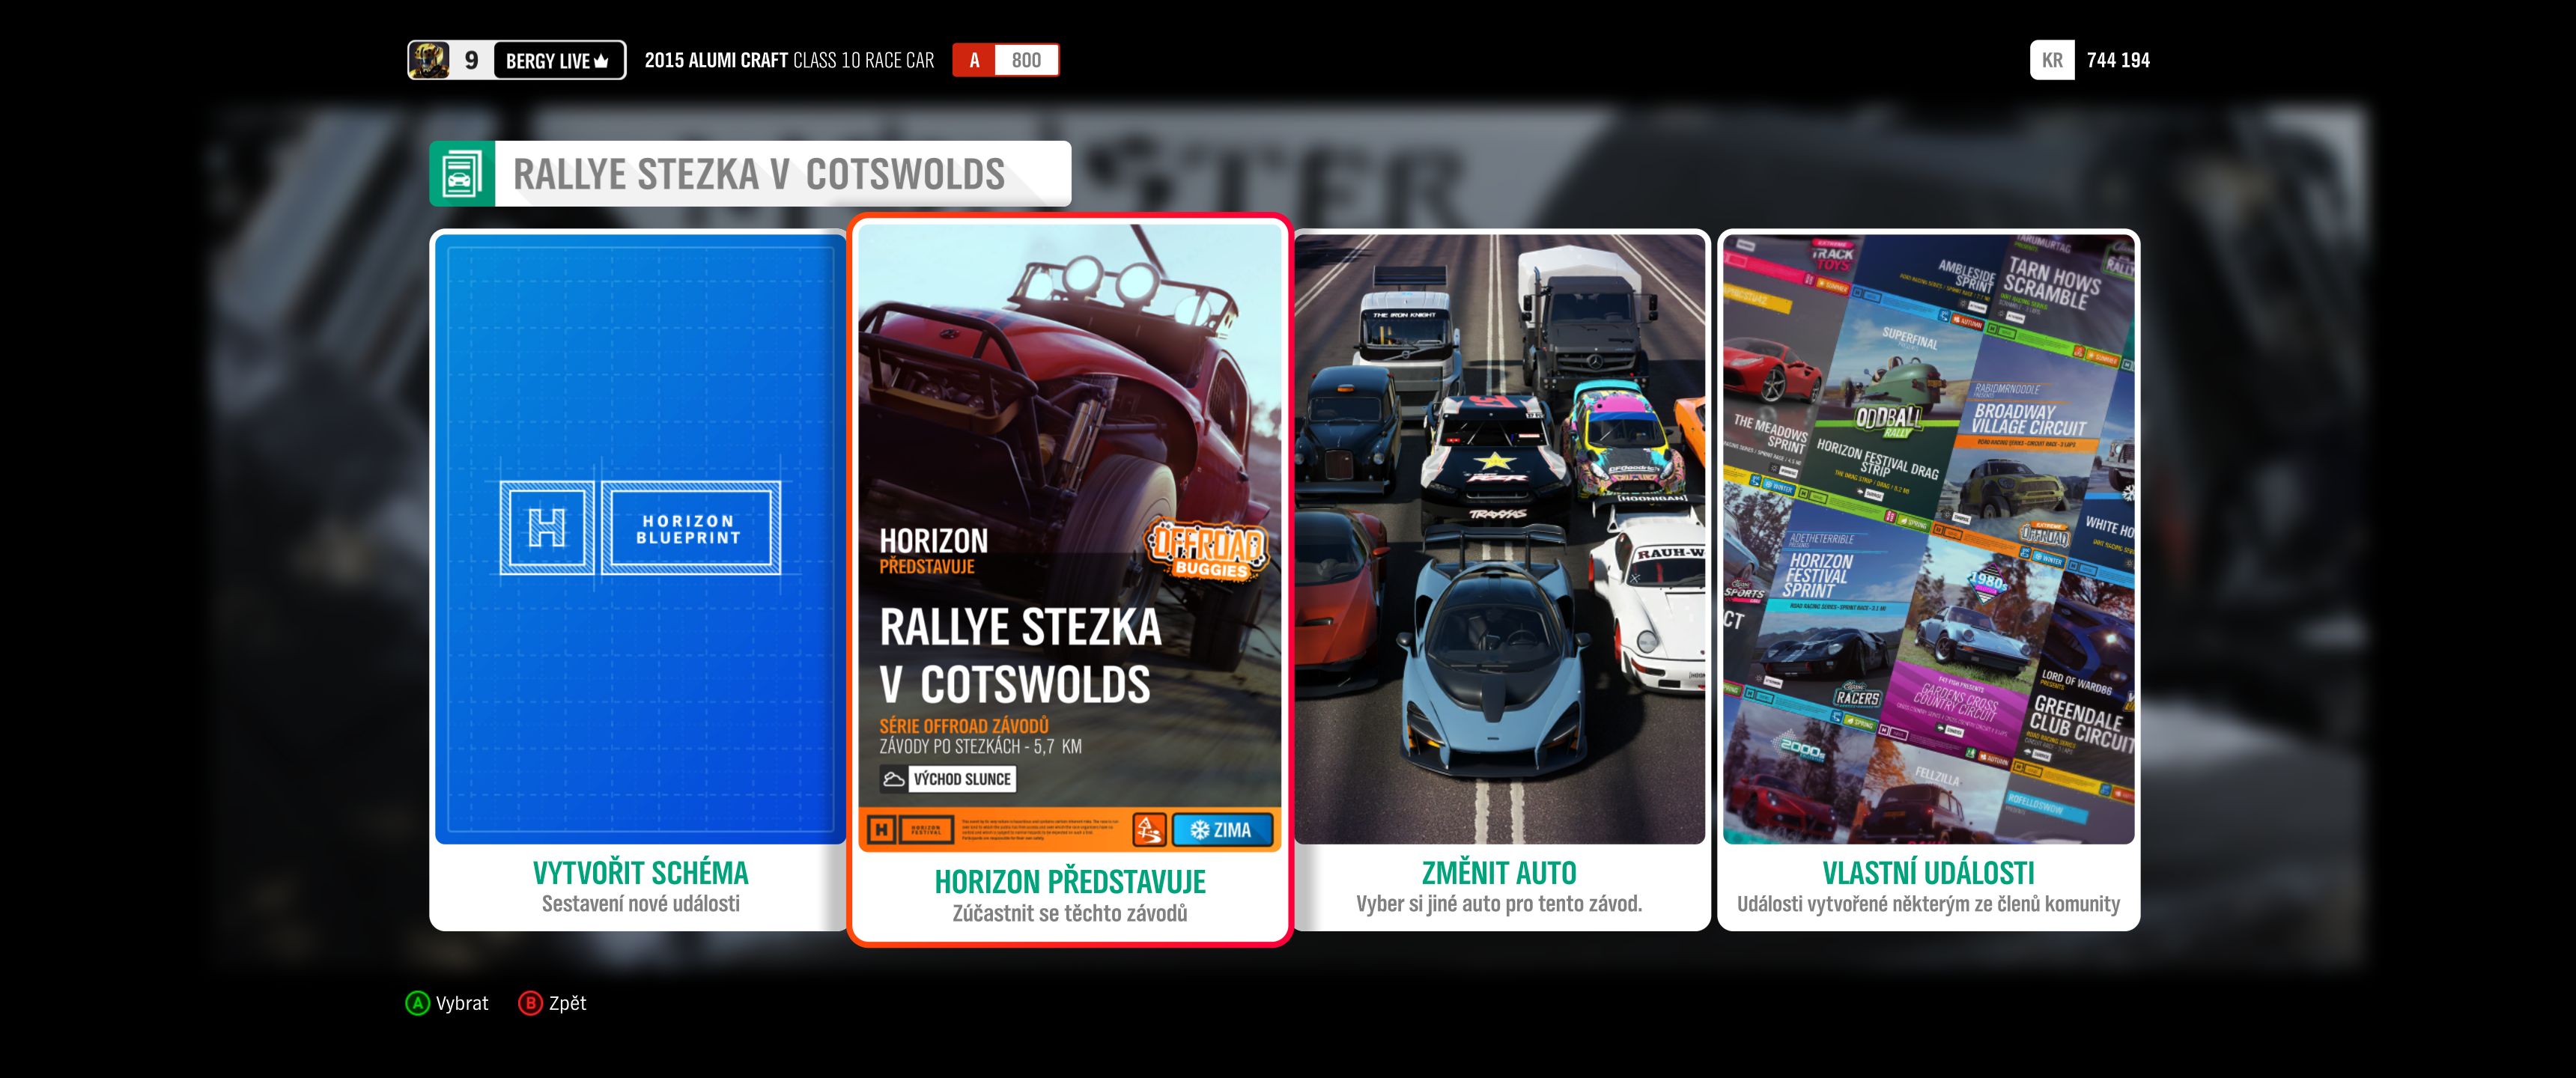Open the Vytvořit schéma blueprint card
The width and height of the screenshot is (2576, 1078).
[x=640, y=580]
